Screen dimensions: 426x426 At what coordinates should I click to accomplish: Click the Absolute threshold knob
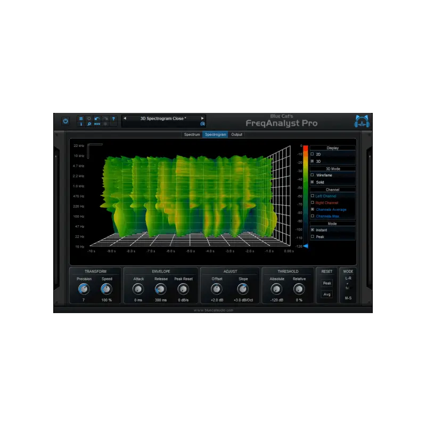(x=276, y=289)
